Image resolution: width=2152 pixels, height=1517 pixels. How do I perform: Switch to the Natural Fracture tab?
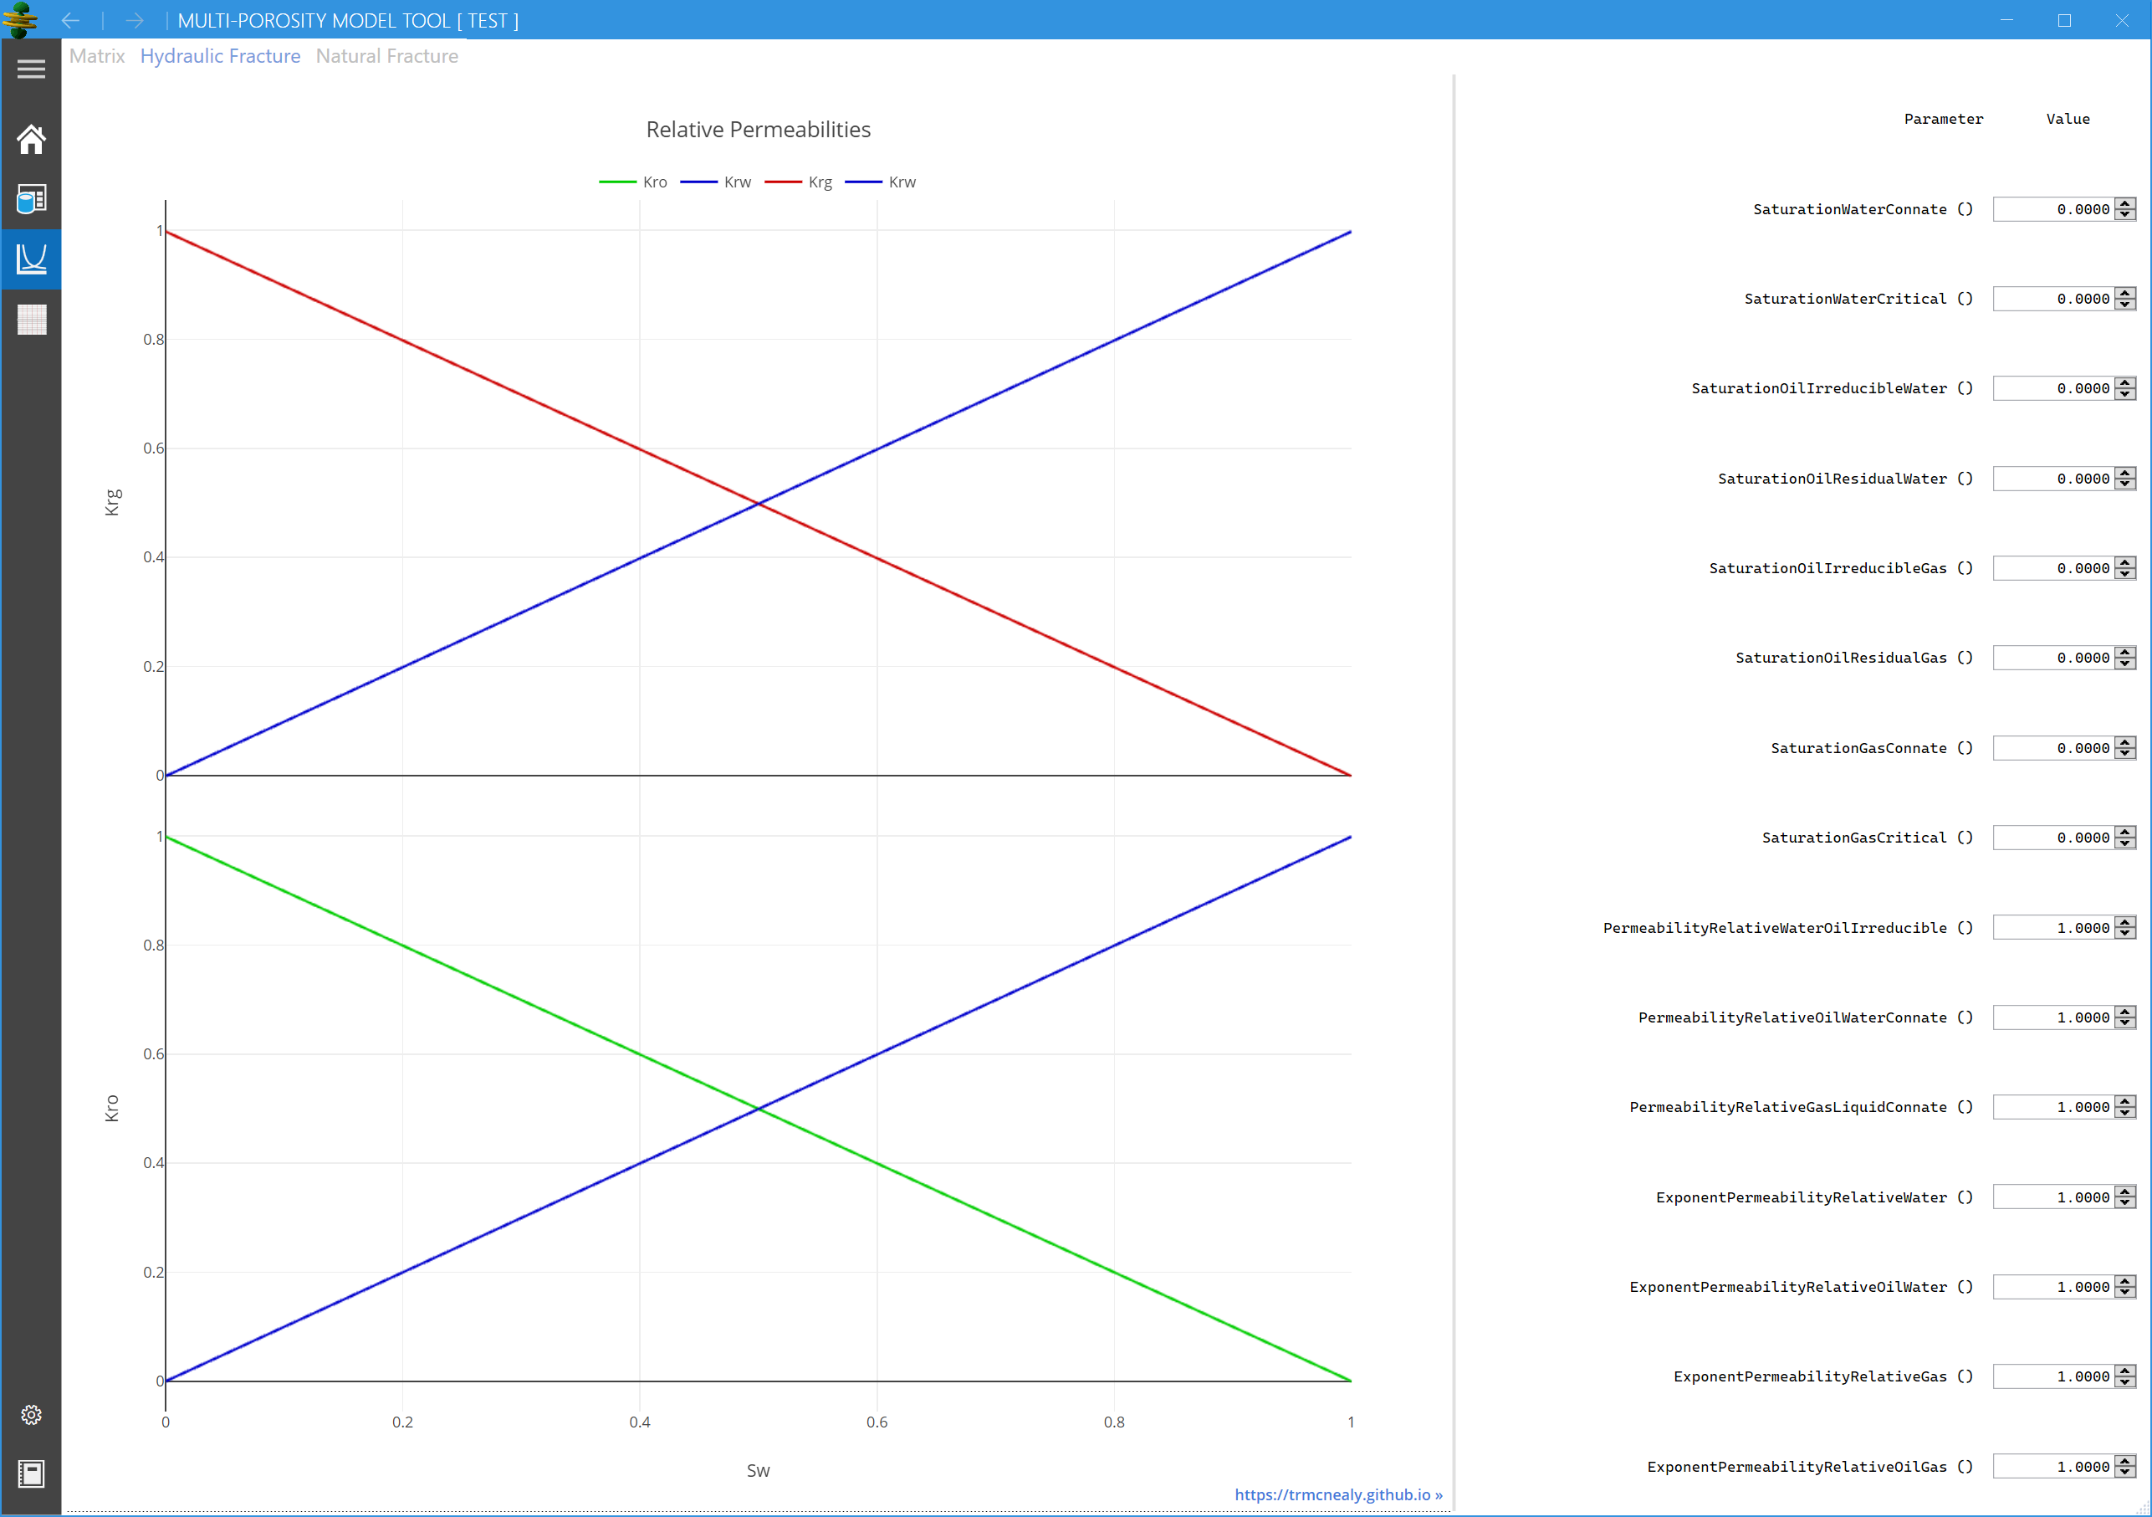[x=386, y=56]
